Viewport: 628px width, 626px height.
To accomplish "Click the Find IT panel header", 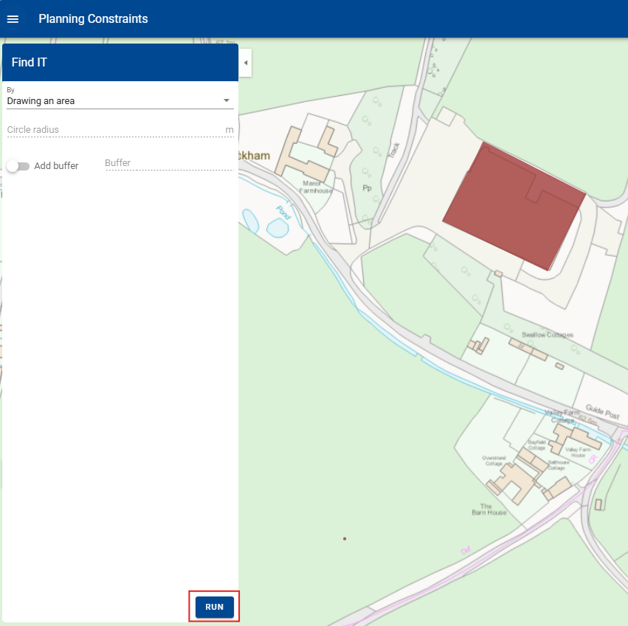I will pyautogui.click(x=120, y=63).
